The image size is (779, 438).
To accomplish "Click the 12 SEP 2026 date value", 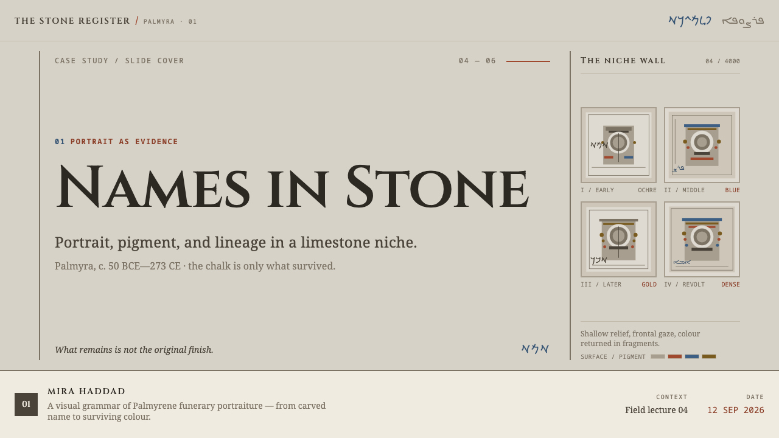I will (736, 410).
